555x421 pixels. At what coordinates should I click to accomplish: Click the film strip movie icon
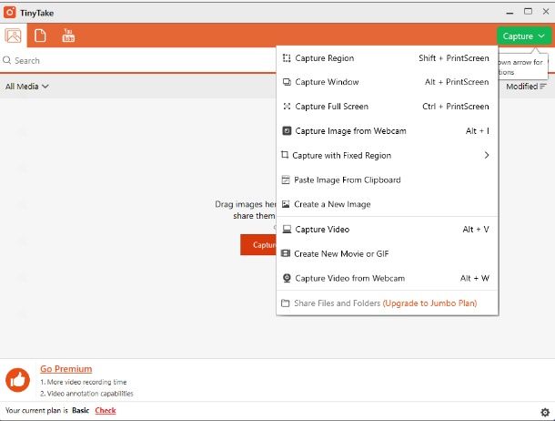[286, 253]
